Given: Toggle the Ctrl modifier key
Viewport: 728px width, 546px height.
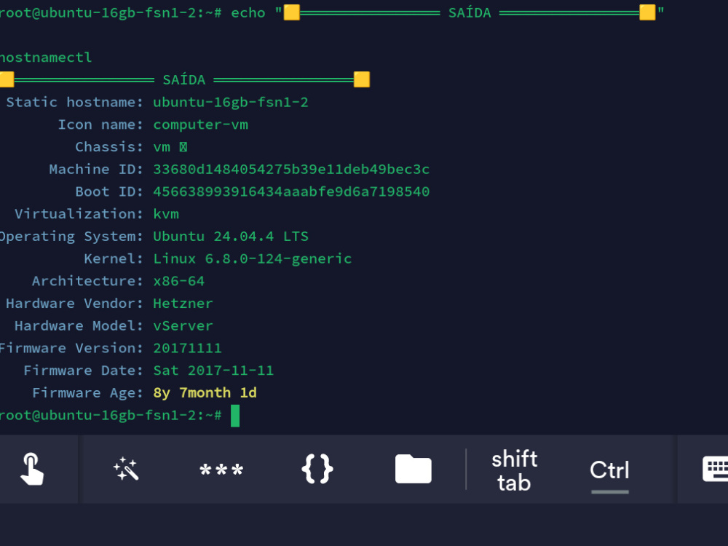Looking at the screenshot, I should pos(609,470).
